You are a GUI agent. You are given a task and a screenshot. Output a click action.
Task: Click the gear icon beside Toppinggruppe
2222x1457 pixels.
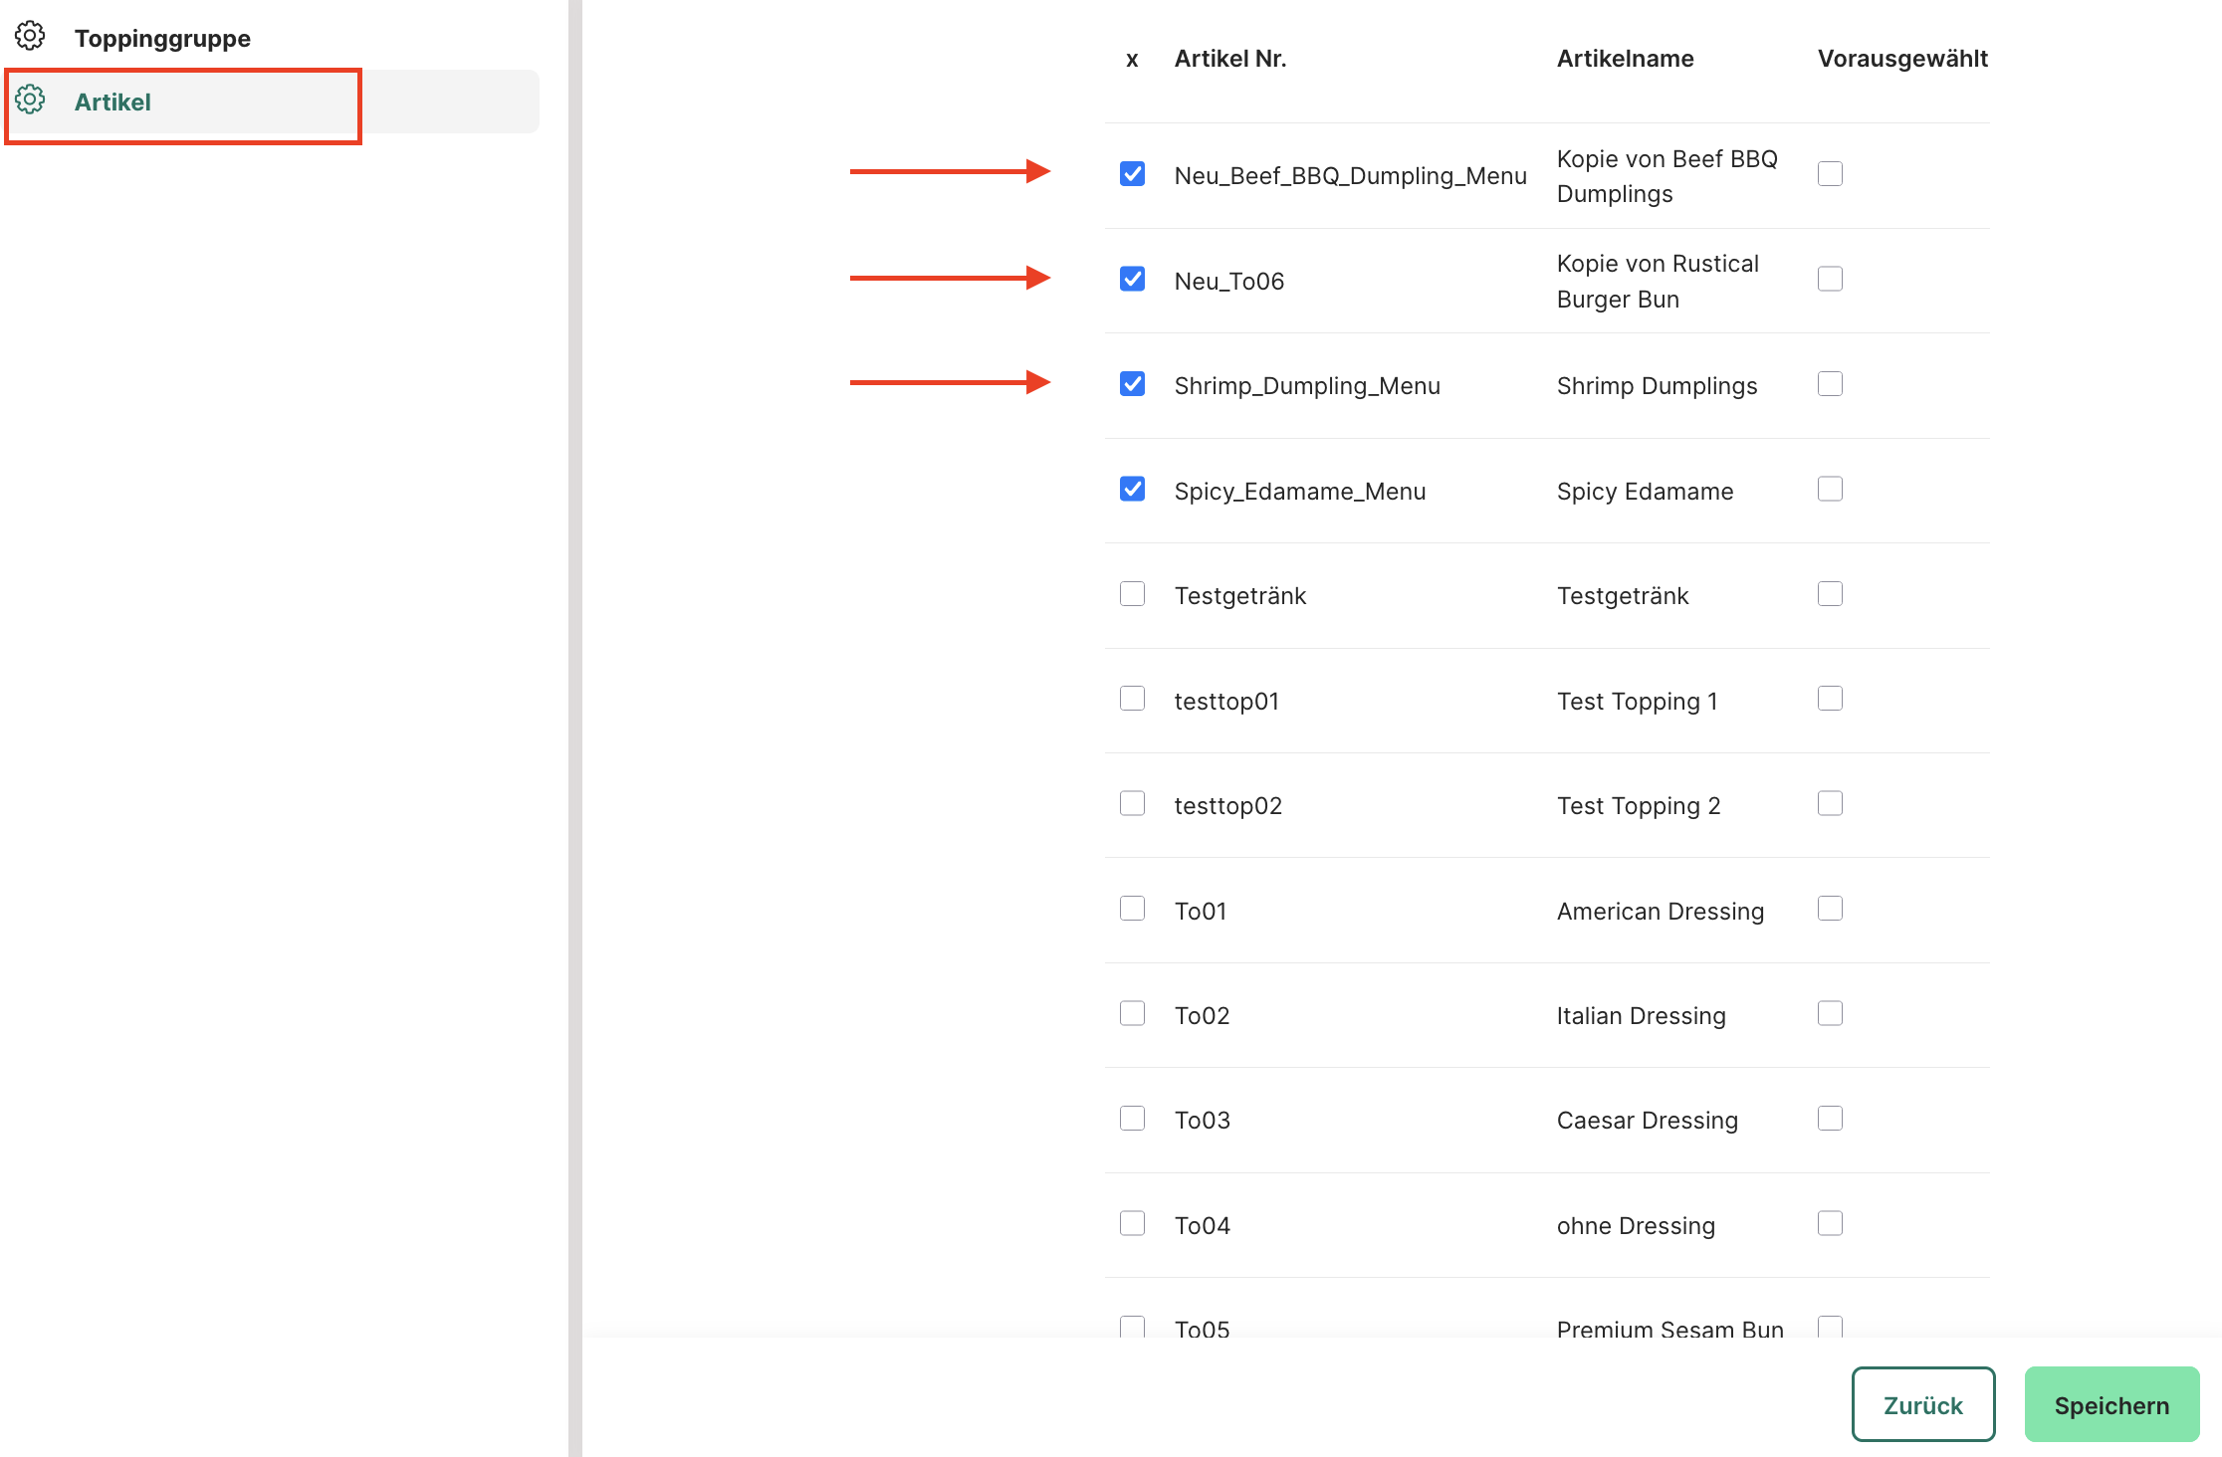click(x=30, y=37)
